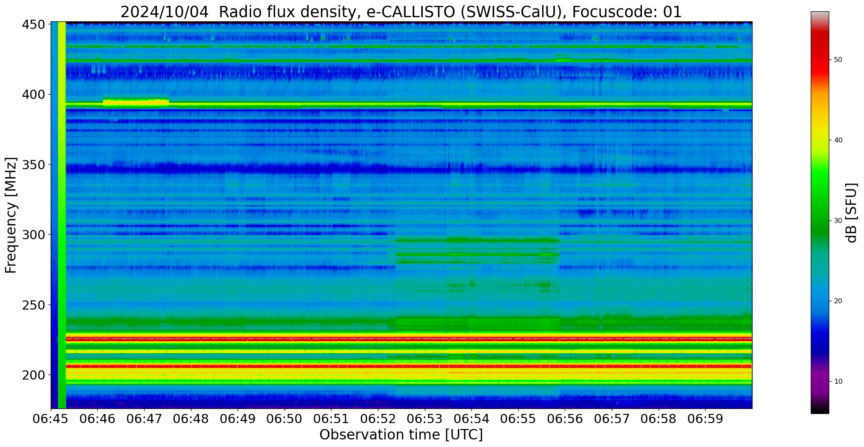
Task: Click the plot title mentioning e-CALLISTO
Action: point(401,12)
